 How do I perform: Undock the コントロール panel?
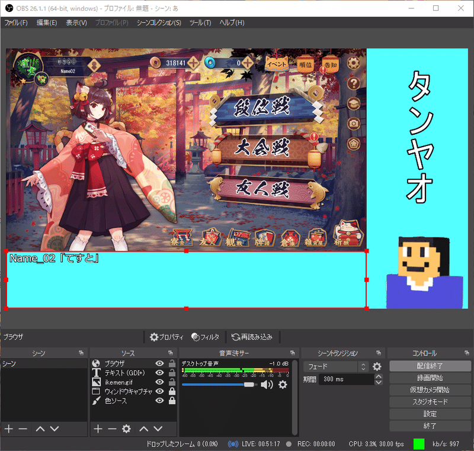[467, 353]
